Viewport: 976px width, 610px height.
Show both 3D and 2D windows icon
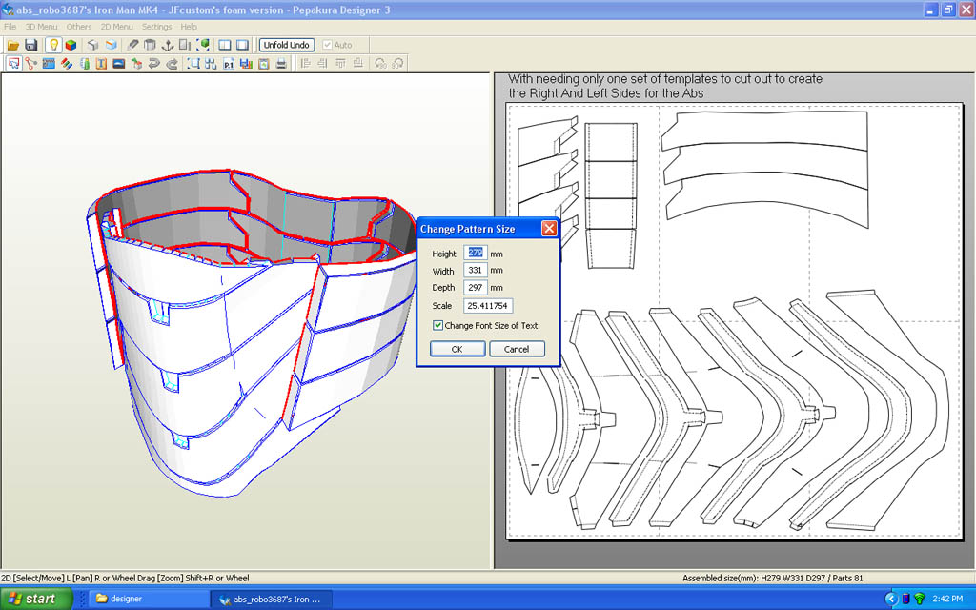point(225,45)
